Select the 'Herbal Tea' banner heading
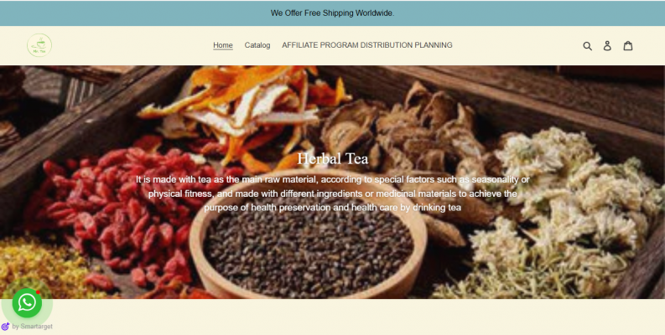Image resolution: width=665 pixels, height=335 pixels. tap(332, 159)
